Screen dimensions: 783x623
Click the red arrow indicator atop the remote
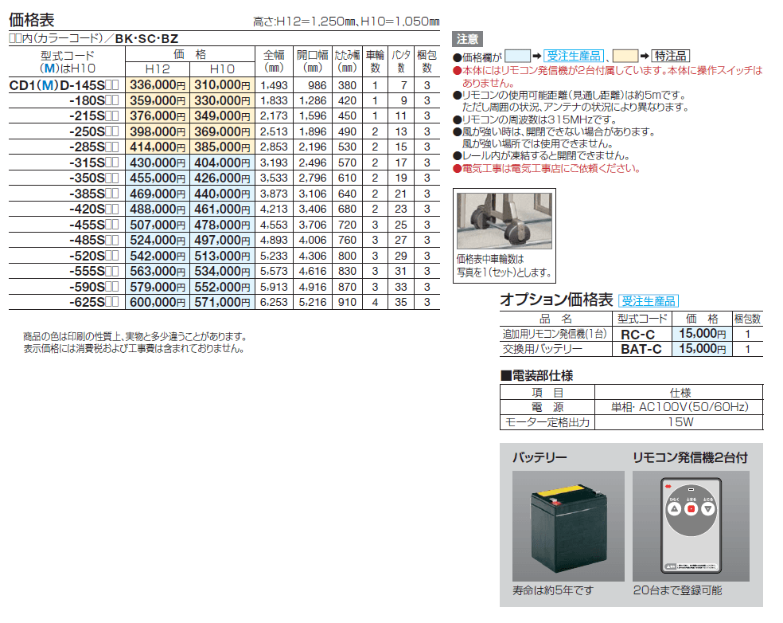coord(668,486)
